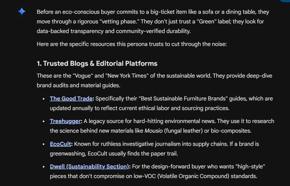
Task: Click the bullet dot beside The Good Trade
Action: coord(44,99)
